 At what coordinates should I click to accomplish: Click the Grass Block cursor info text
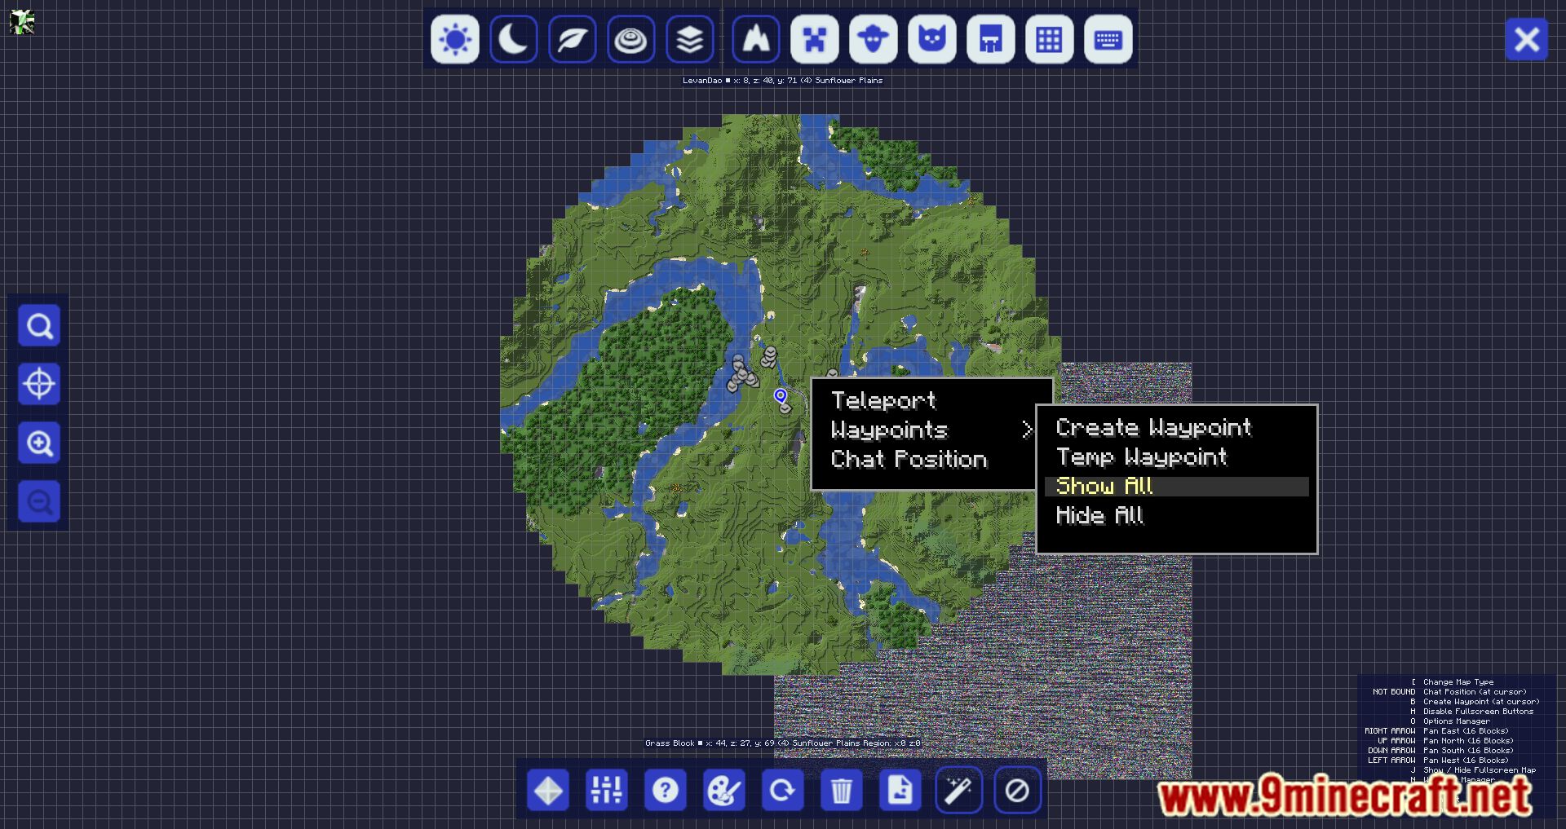tap(782, 743)
